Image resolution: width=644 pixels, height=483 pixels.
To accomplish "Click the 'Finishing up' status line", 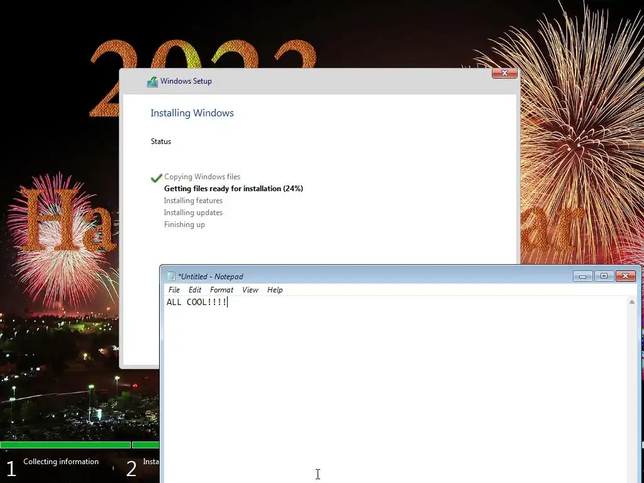I will tap(184, 225).
